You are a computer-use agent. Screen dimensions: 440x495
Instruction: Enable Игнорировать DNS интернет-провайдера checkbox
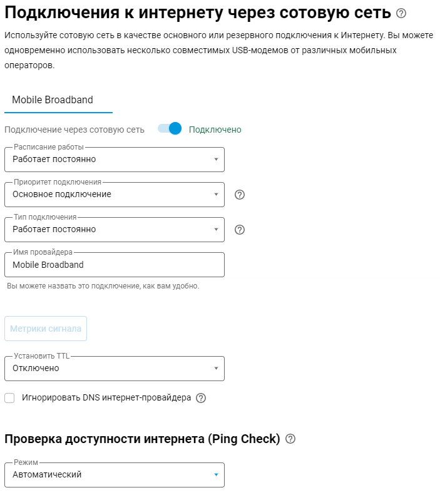coord(9,398)
